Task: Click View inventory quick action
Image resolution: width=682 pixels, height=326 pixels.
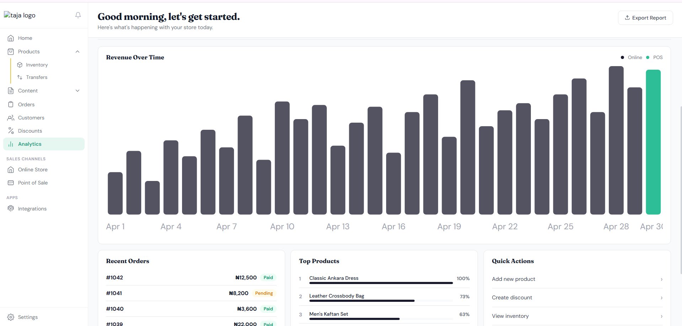Action: 577,316
